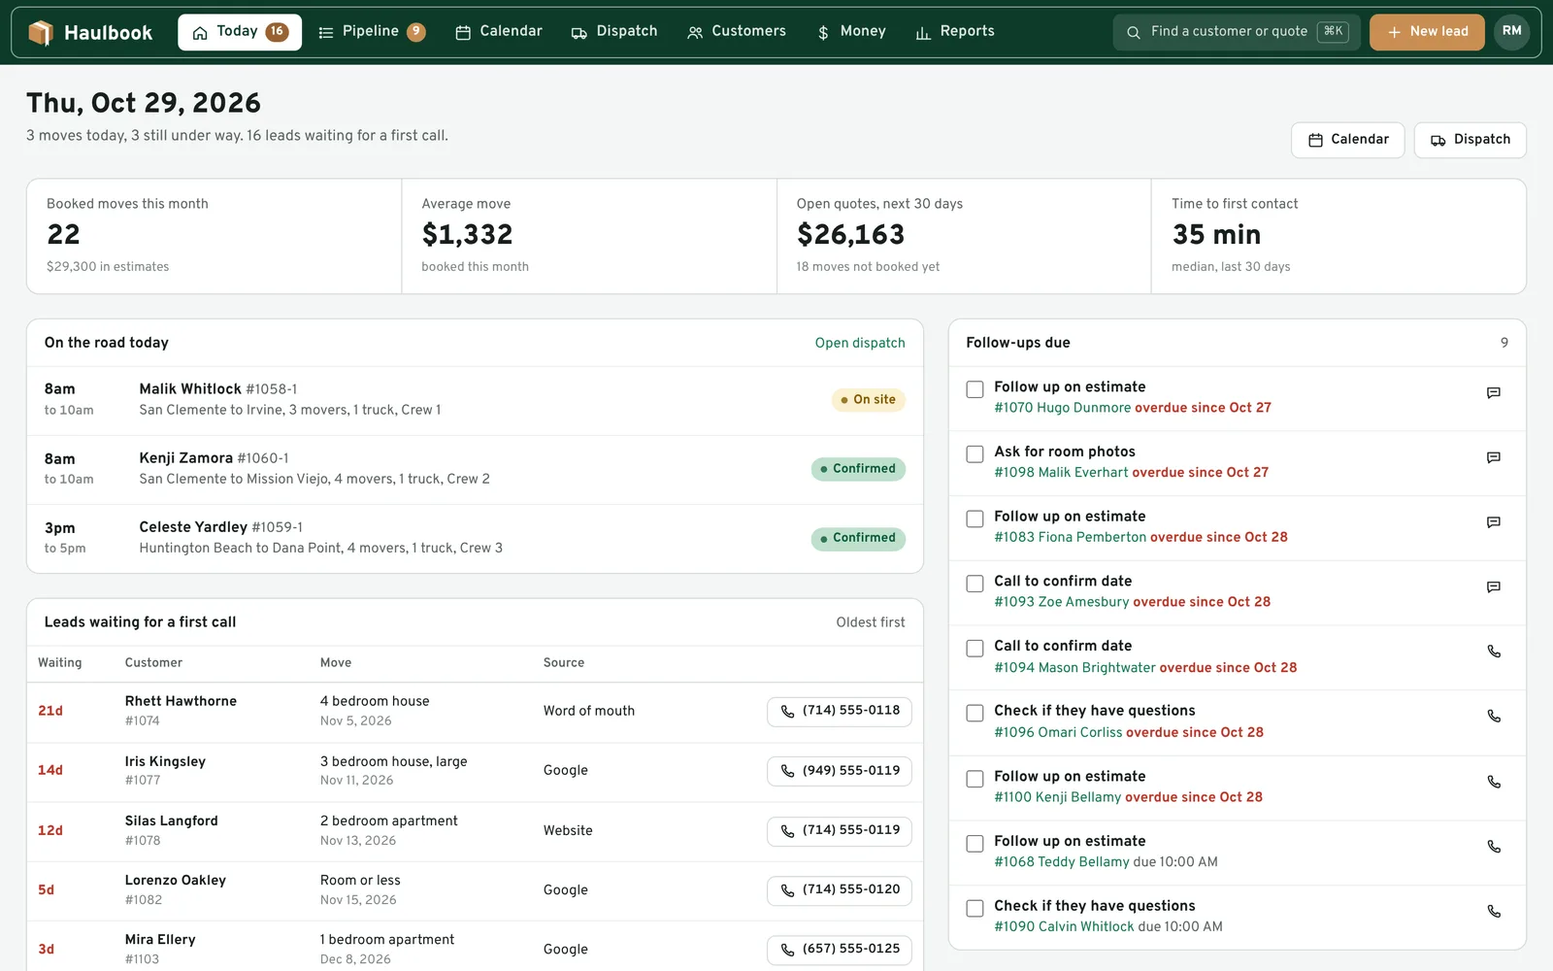This screenshot has height=971, width=1553.
Task: Call Kenji Bellamy via phone icon
Action: [x=1494, y=782]
